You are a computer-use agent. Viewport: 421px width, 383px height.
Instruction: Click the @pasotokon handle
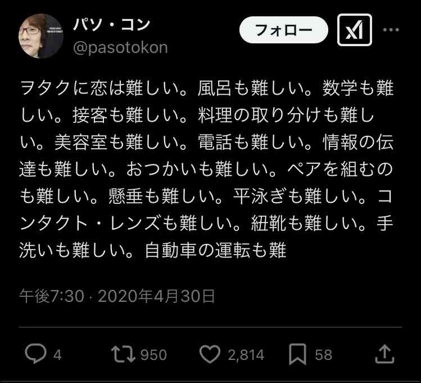[x=120, y=48]
